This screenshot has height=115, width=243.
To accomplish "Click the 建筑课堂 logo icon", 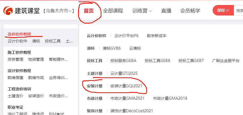I will coord(8,11).
